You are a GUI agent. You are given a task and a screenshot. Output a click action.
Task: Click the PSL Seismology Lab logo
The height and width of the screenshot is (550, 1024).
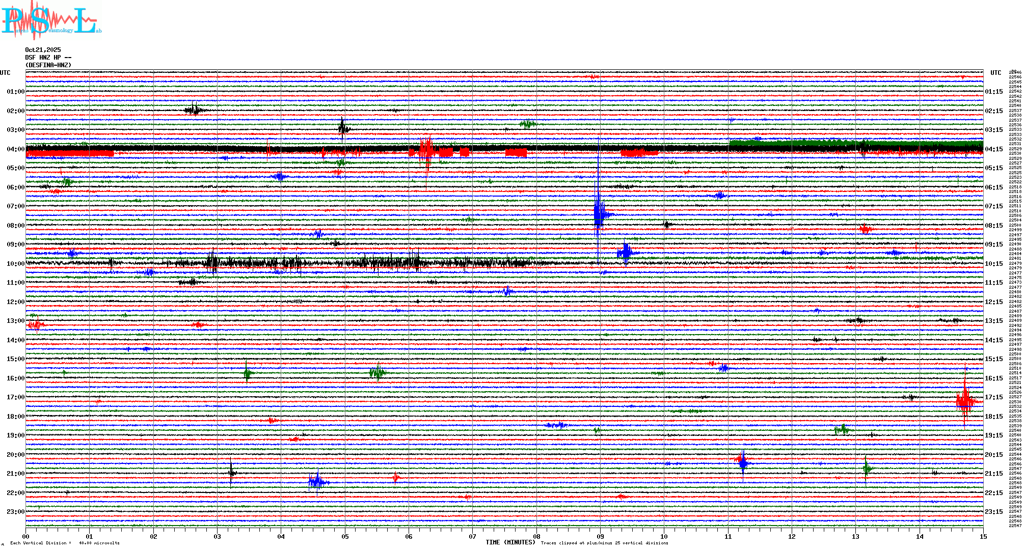point(50,20)
